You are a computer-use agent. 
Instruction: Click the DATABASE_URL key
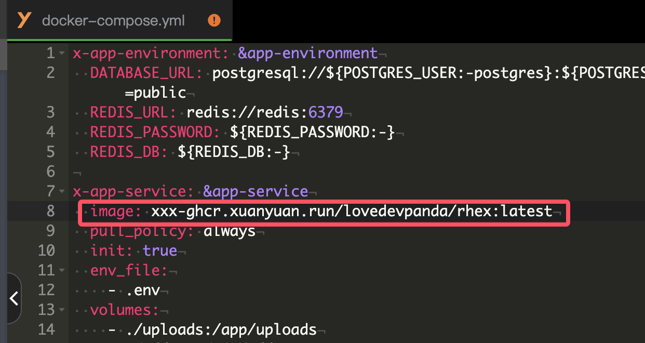click(146, 73)
